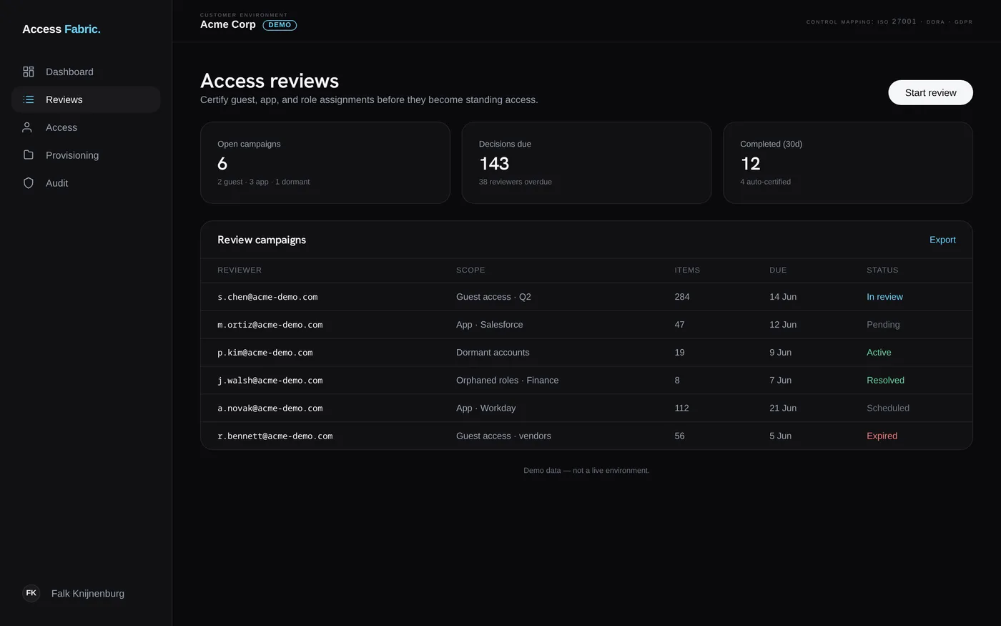The image size is (1001, 626).
Task: Click the In review status
Action: [x=884, y=297]
